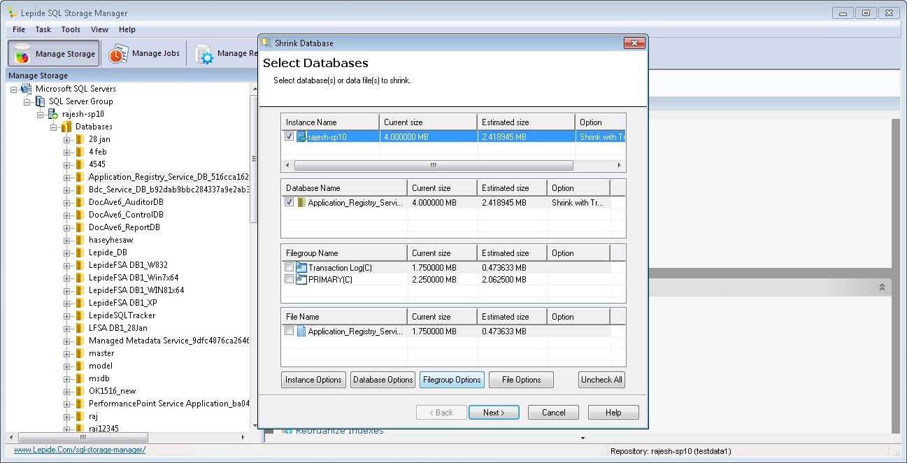Image resolution: width=907 pixels, height=463 pixels.
Task: Check the PRIMARY(C) filegroup checkbox
Action: 290,279
